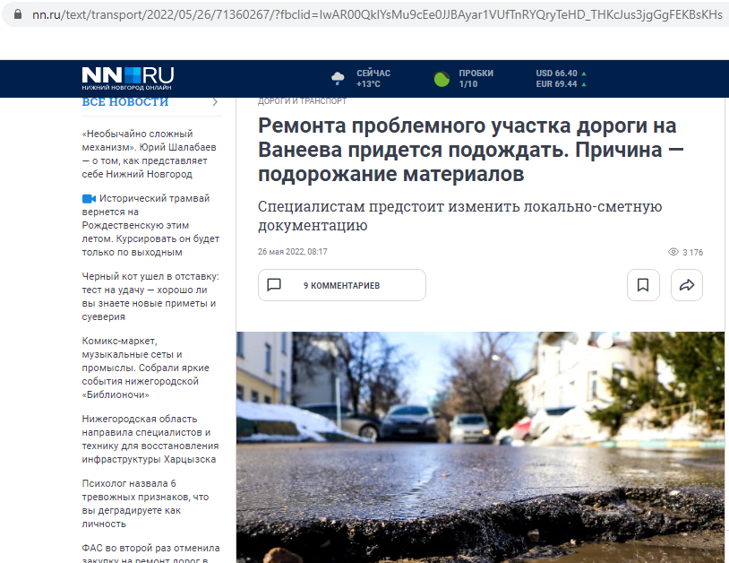Click the video camera icon beside tram news

tap(89, 198)
